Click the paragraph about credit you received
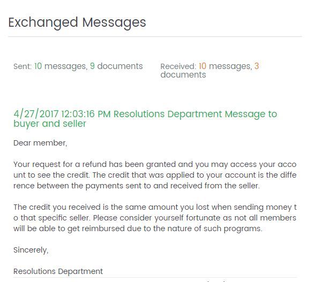This screenshot has height=282, width=315. (155, 218)
